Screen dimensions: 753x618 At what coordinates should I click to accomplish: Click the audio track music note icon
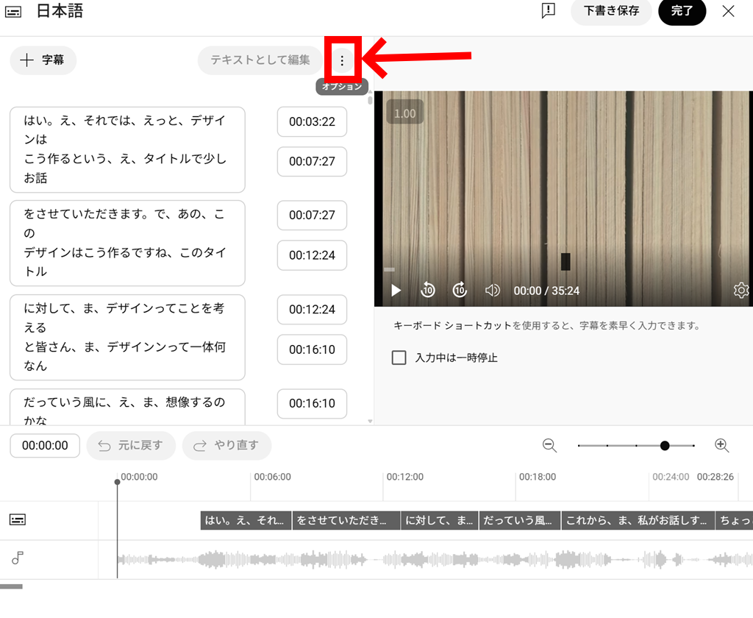tap(18, 558)
